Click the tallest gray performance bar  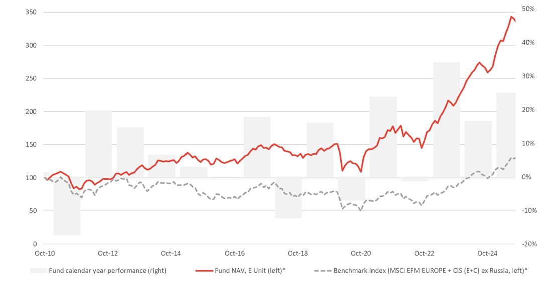click(x=446, y=120)
